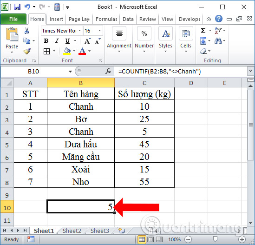Click the zoom out minus button
Screen dimensions: 255x245
[x=188, y=239]
